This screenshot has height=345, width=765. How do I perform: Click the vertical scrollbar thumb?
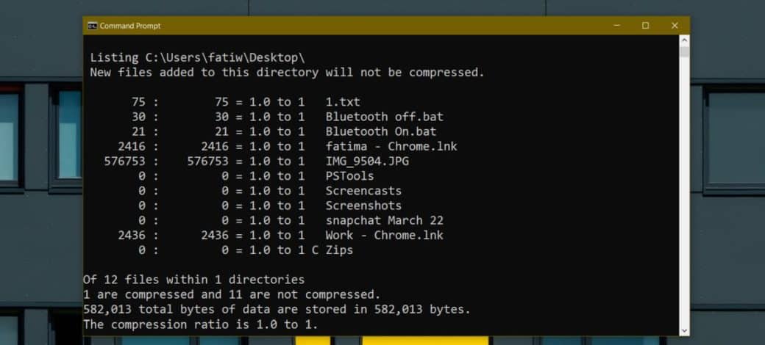click(x=684, y=52)
